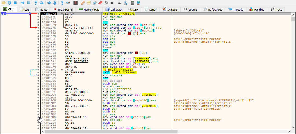296x134 pixels.
Task: Toggle breakpoint dot beside address 77381B75
Action: [x=38, y=16]
